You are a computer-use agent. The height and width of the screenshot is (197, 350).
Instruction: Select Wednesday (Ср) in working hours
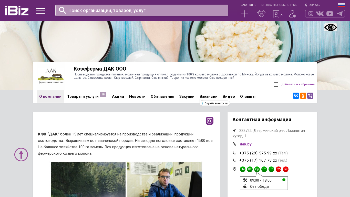tap(257, 169)
